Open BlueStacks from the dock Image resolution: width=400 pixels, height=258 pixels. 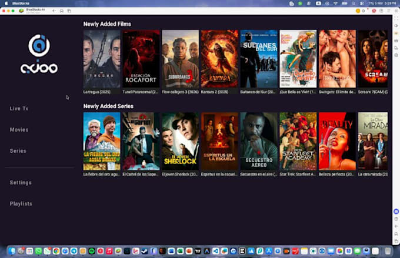click(118, 251)
